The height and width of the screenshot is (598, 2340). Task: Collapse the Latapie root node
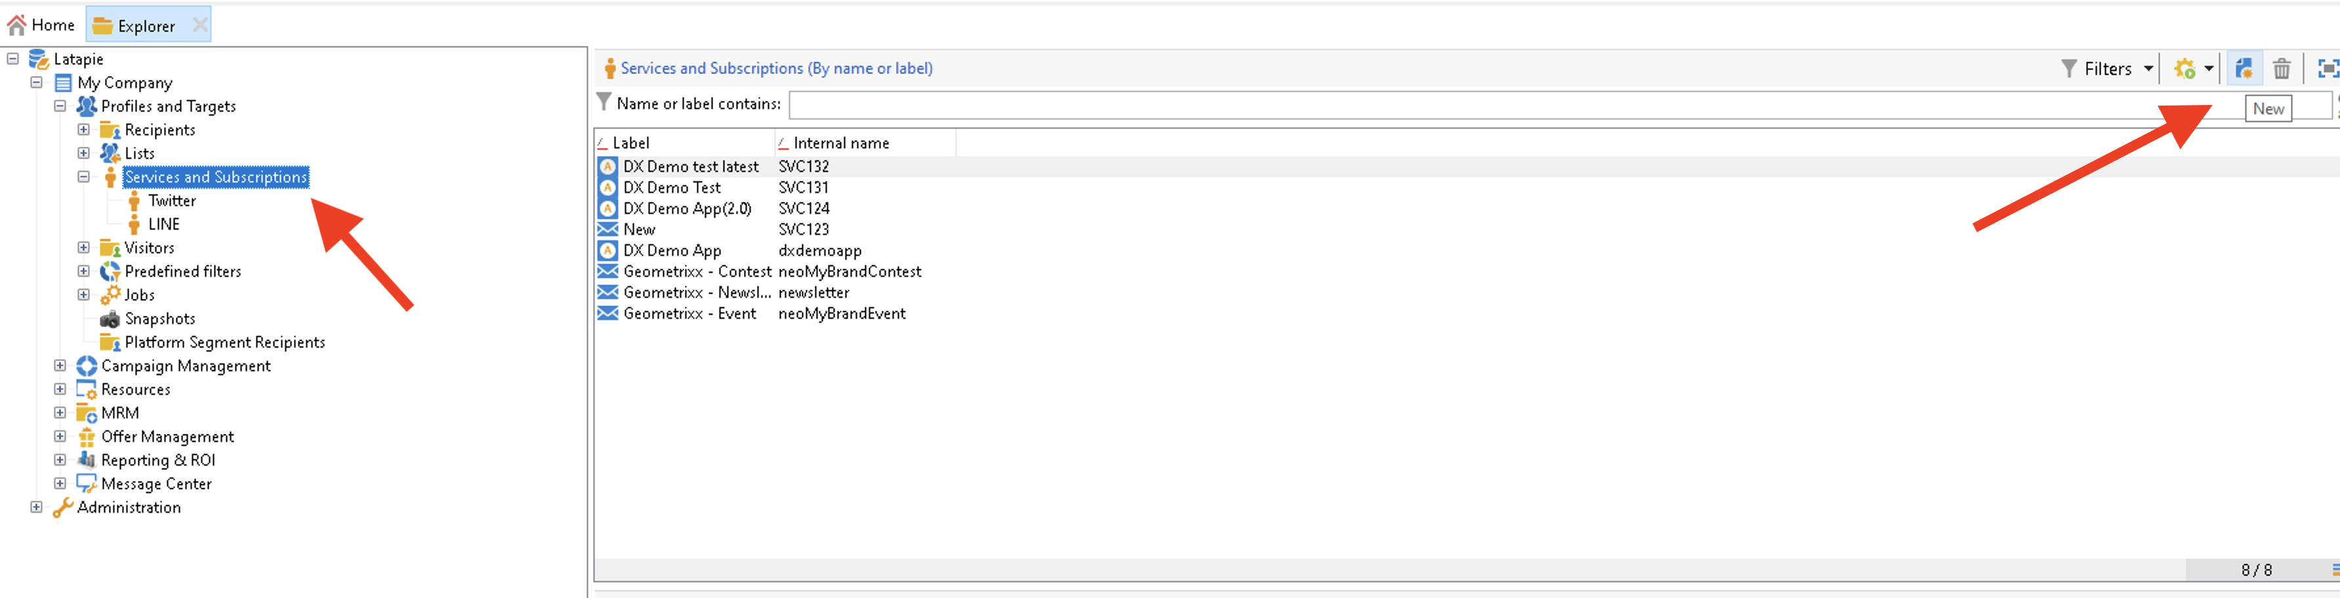[x=12, y=59]
